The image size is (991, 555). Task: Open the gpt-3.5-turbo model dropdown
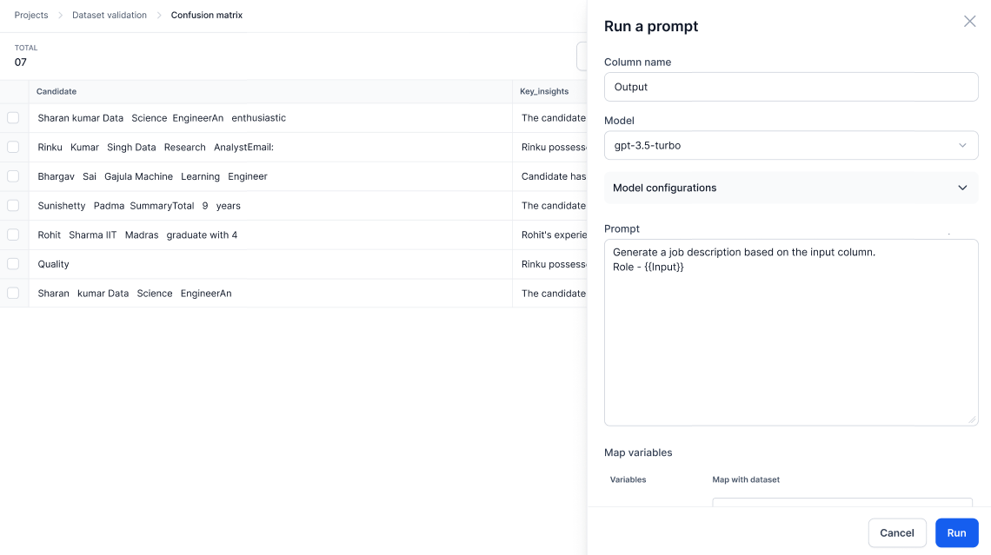[791, 145]
